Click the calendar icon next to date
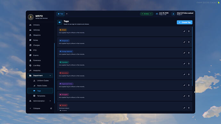The height and width of the screenshot is (124, 221). pos(157,14)
